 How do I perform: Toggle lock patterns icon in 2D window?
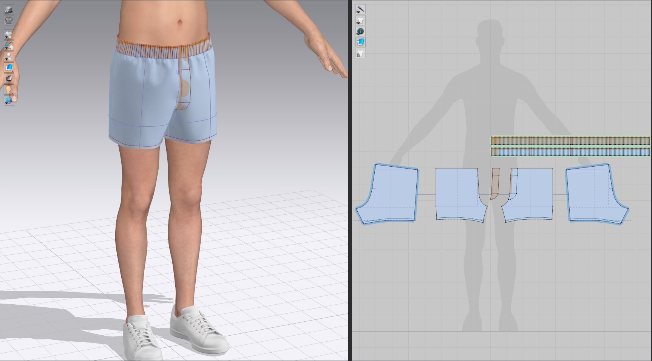[x=360, y=53]
